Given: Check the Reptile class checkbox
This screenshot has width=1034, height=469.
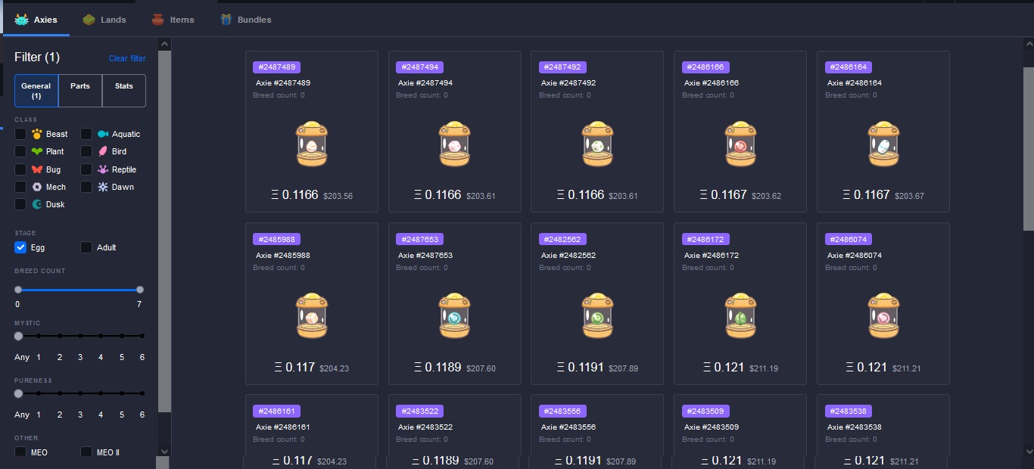Looking at the screenshot, I should (x=86, y=169).
